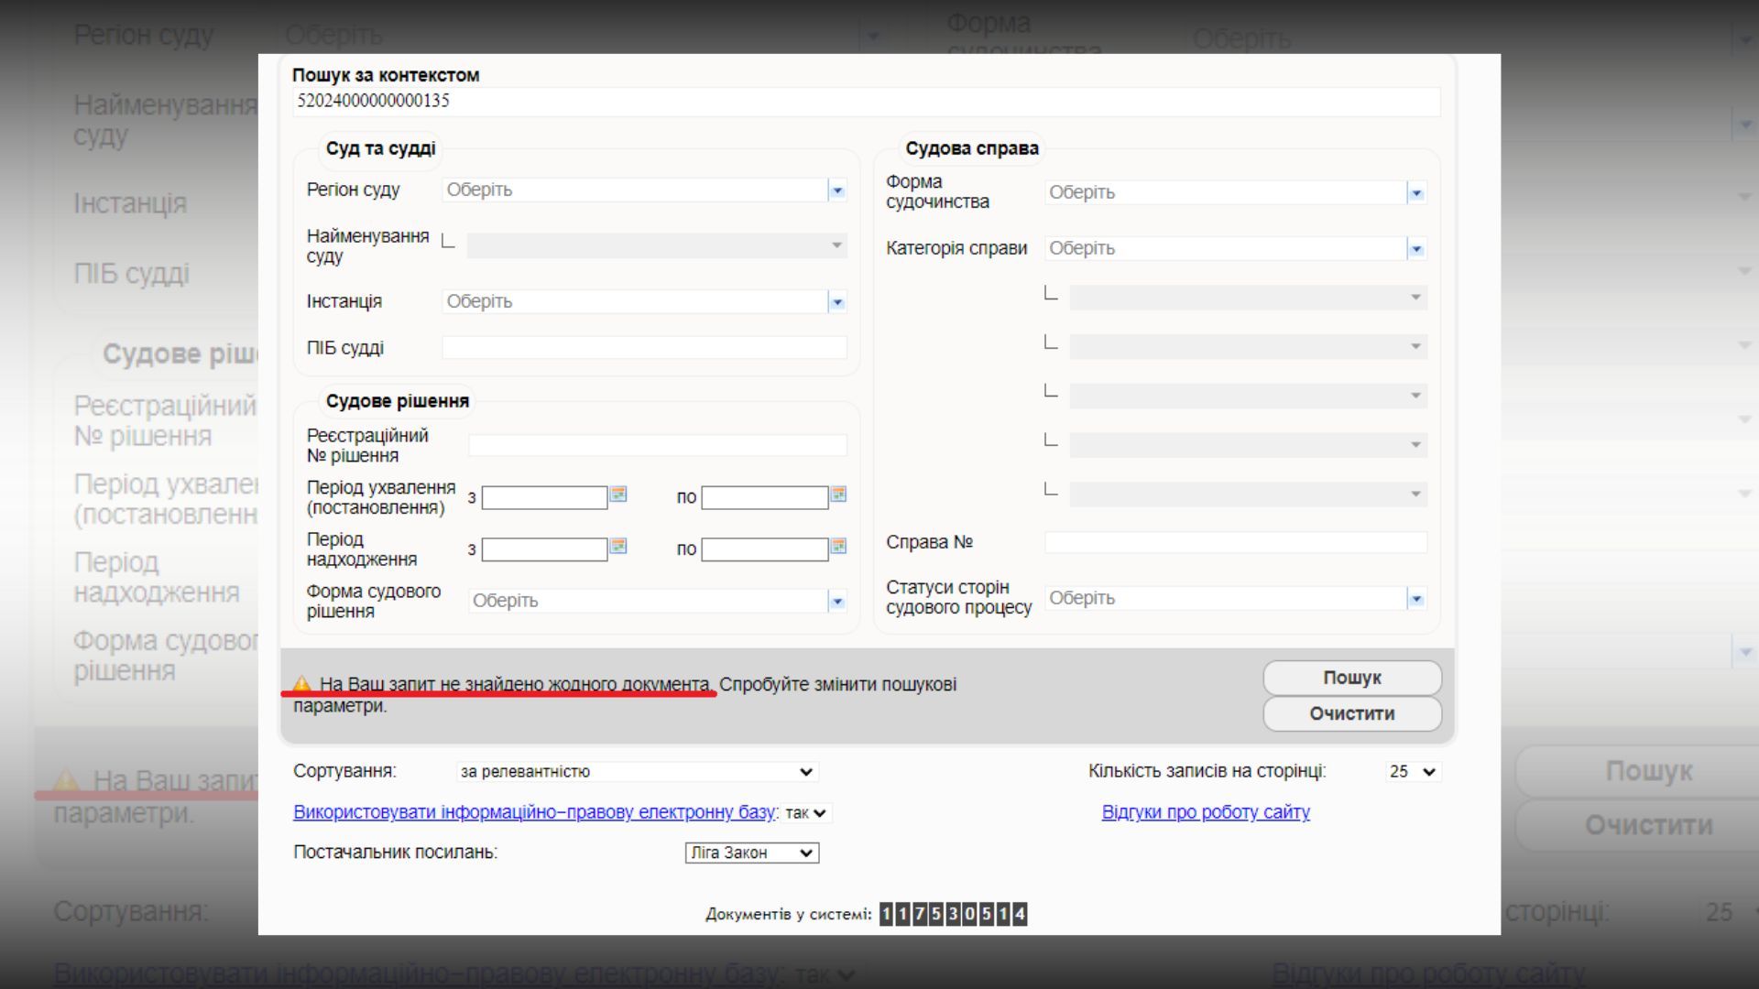Open calendar for receipt period start date
Image resolution: width=1759 pixels, height=989 pixels.
(x=618, y=547)
